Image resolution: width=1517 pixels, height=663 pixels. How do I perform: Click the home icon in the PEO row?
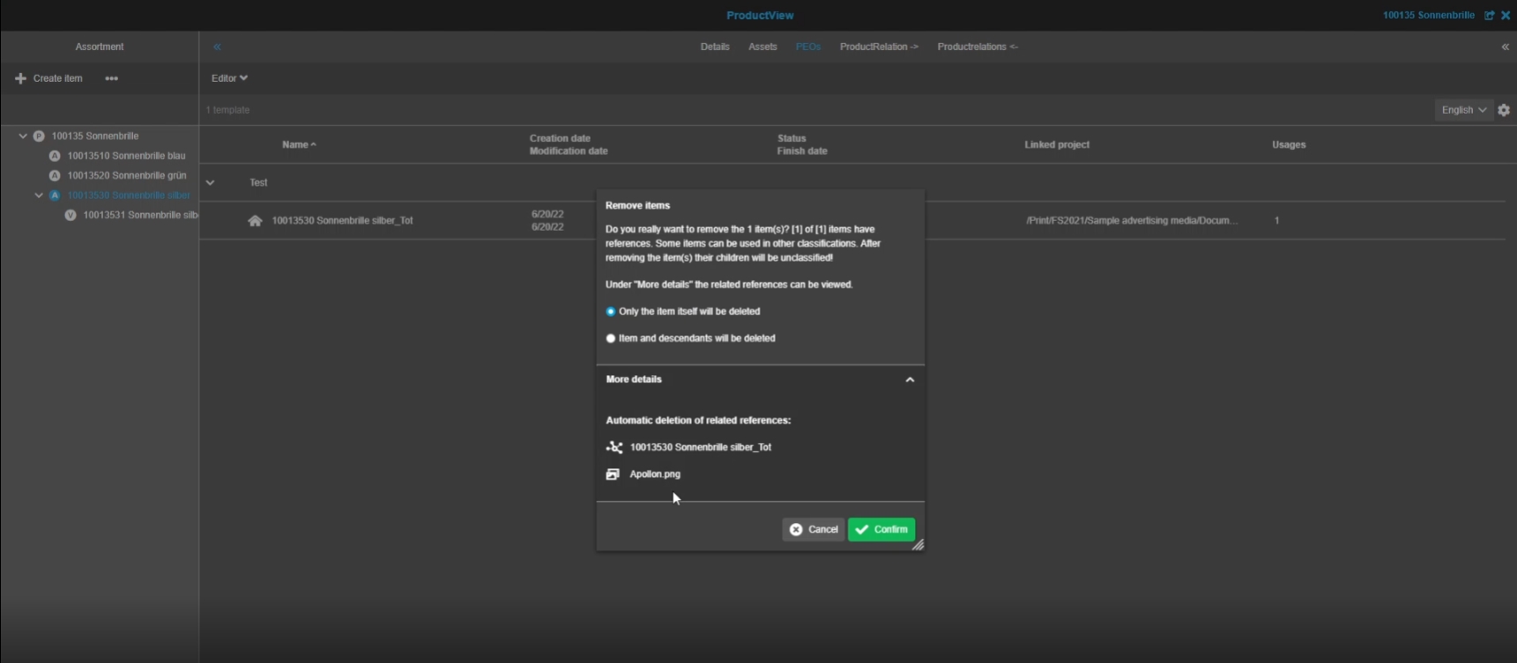pos(255,221)
